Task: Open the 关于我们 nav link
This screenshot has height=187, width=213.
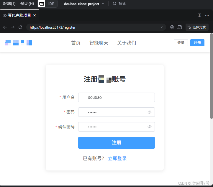Action: coord(127,43)
